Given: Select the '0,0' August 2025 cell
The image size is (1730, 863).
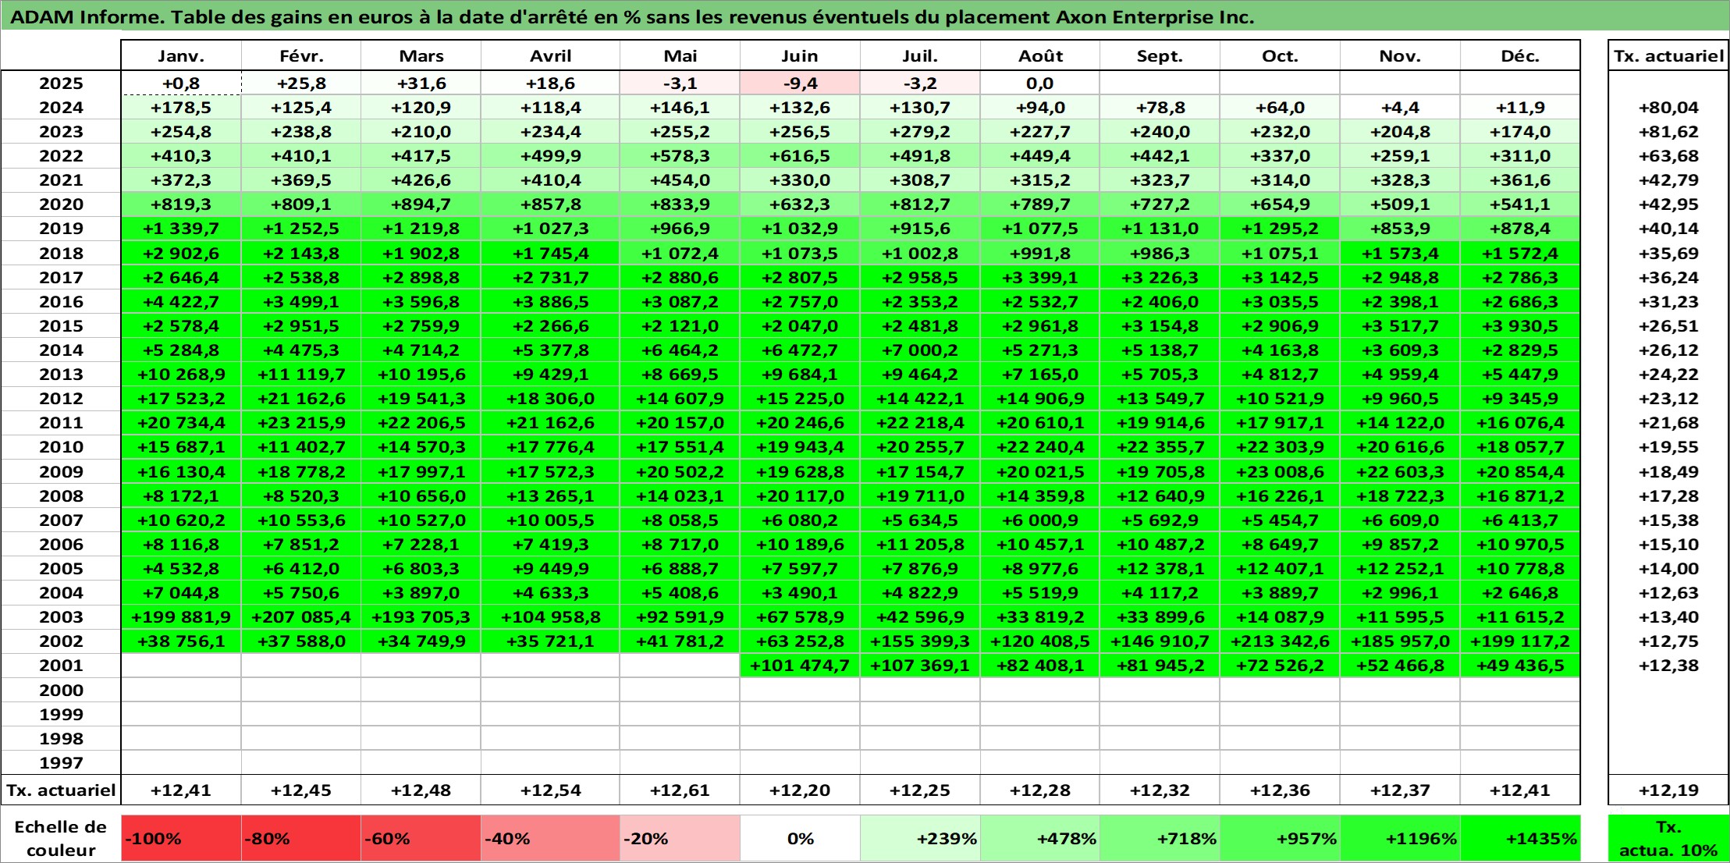Looking at the screenshot, I should click(x=1040, y=83).
